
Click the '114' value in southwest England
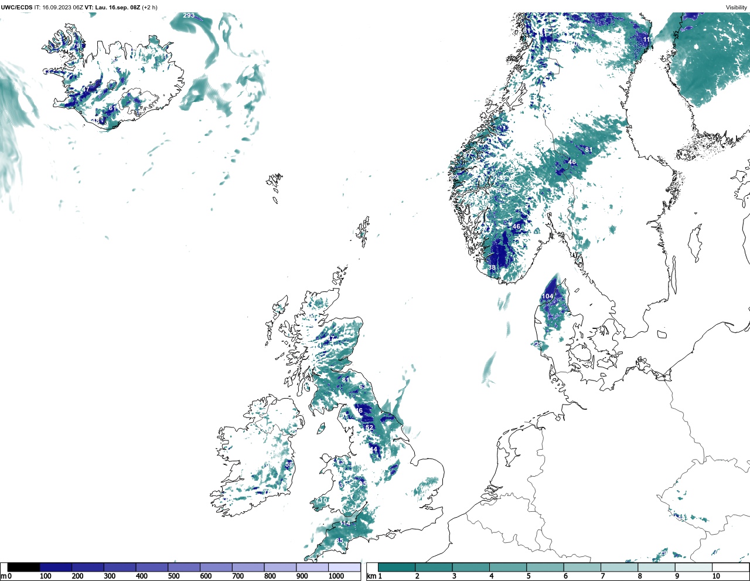click(x=345, y=523)
